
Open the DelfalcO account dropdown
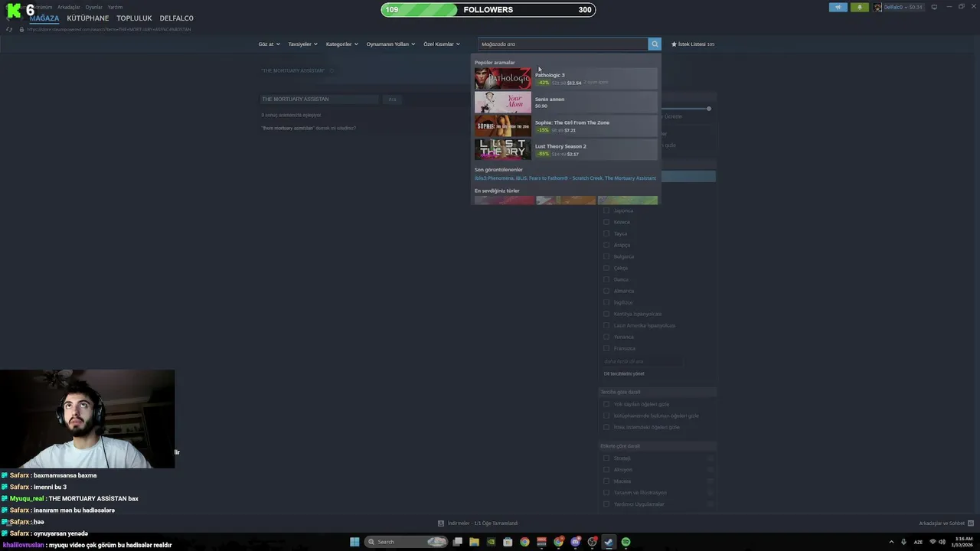click(x=903, y=7)
